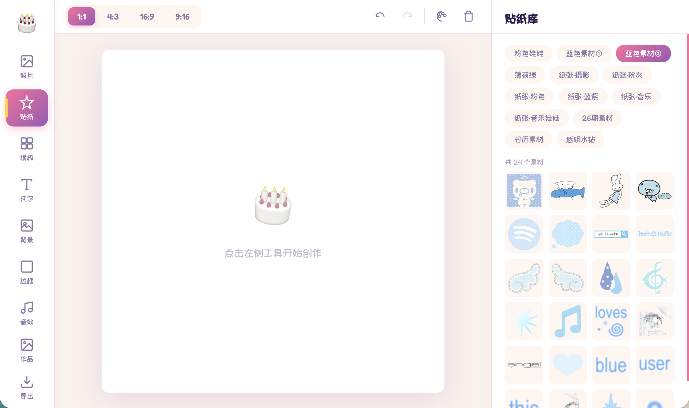Choose the 蓝色素材② sticker category
The image size is (689, 408).
coord(643,53)
